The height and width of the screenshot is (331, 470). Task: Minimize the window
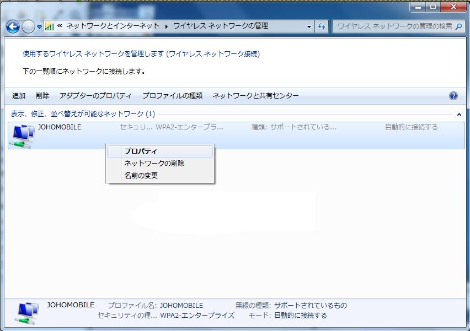click(418, 7)
